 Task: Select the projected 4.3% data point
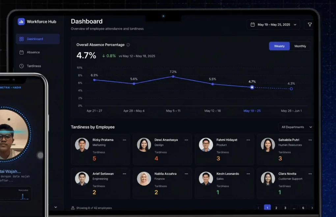tap(291, 89)
